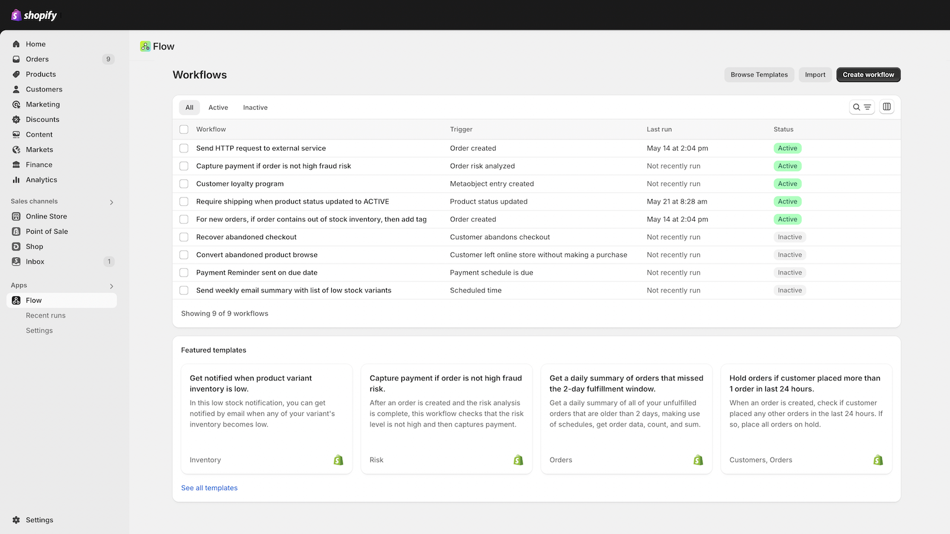Click the Products tag icon
Viewport: 950px width, 534px height.
[16, 74]
